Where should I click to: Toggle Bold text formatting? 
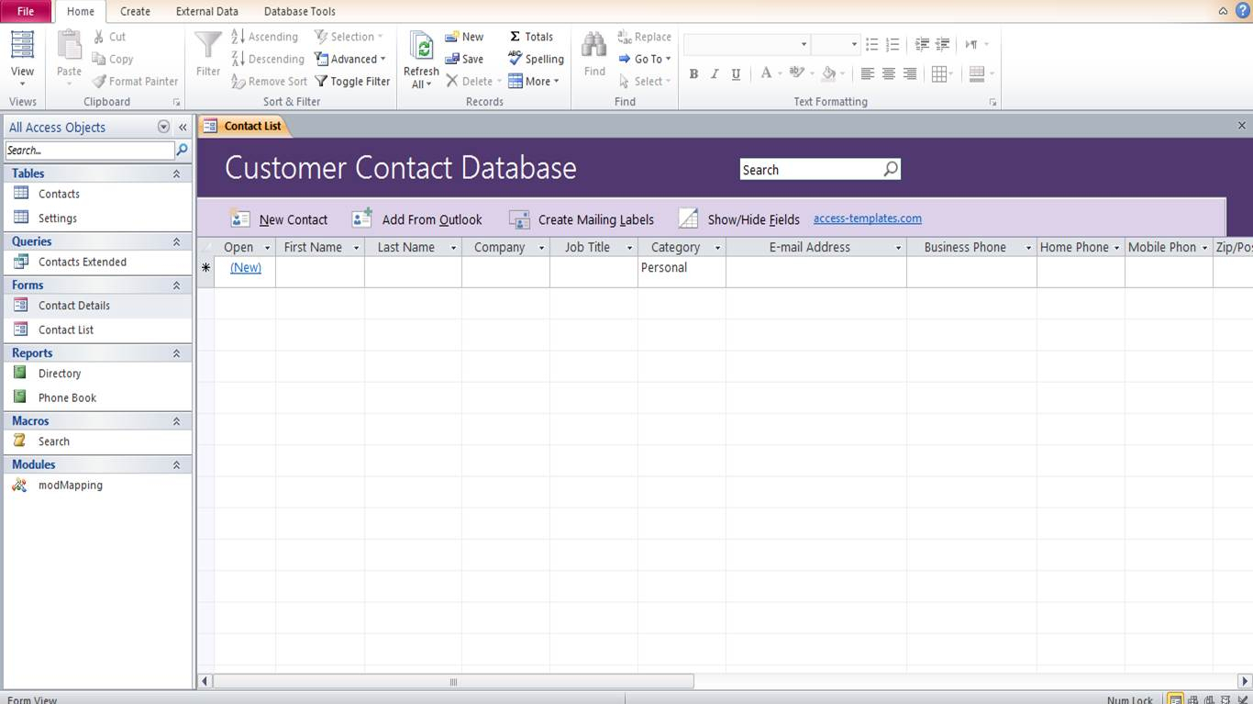coord(693,74)
